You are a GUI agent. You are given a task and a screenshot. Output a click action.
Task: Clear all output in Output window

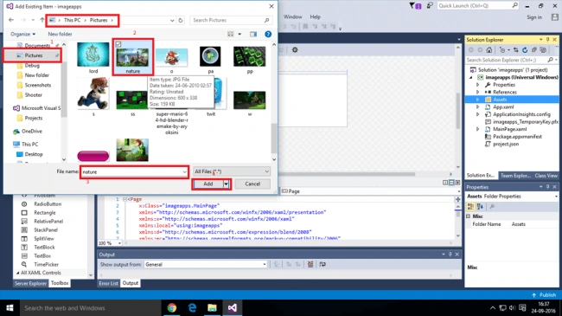click(310, 264)
